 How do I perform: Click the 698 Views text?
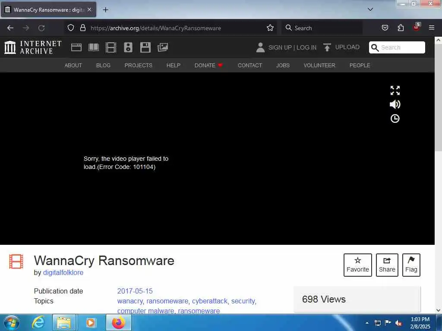[324, 299]
